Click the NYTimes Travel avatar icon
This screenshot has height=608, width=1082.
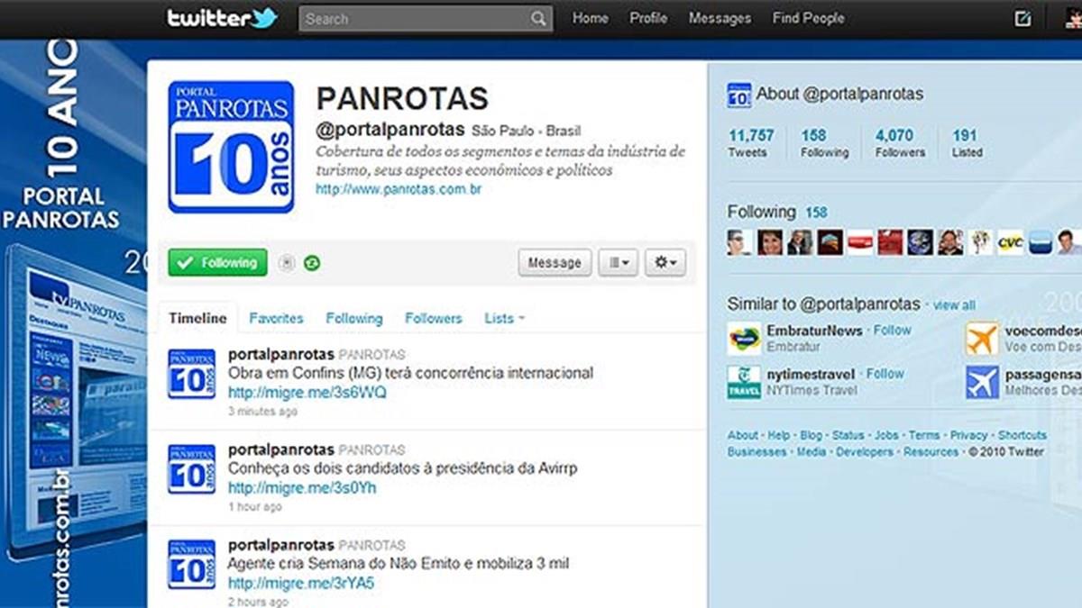pyautogui.click(x=744, y=382)
